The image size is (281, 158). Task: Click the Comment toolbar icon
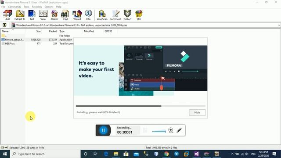[x=115, y=15]
